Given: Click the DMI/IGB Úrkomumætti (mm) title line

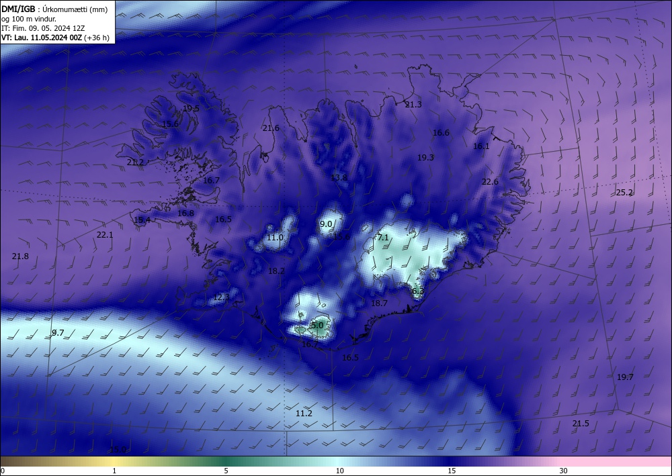Looking at the screenshot, I should (54, 9).
